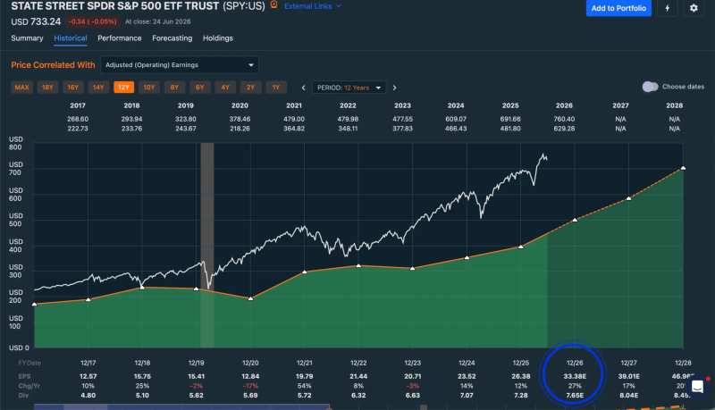
Task: Click the 2026 high value 760.40
Action: tap(564, 119)
